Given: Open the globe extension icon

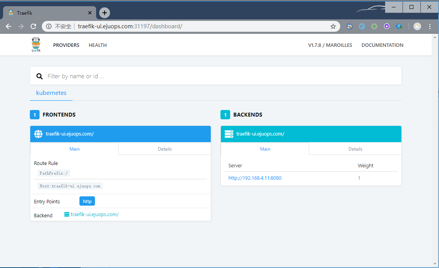Looking at the screenshot, I should [x=399, y=26].
